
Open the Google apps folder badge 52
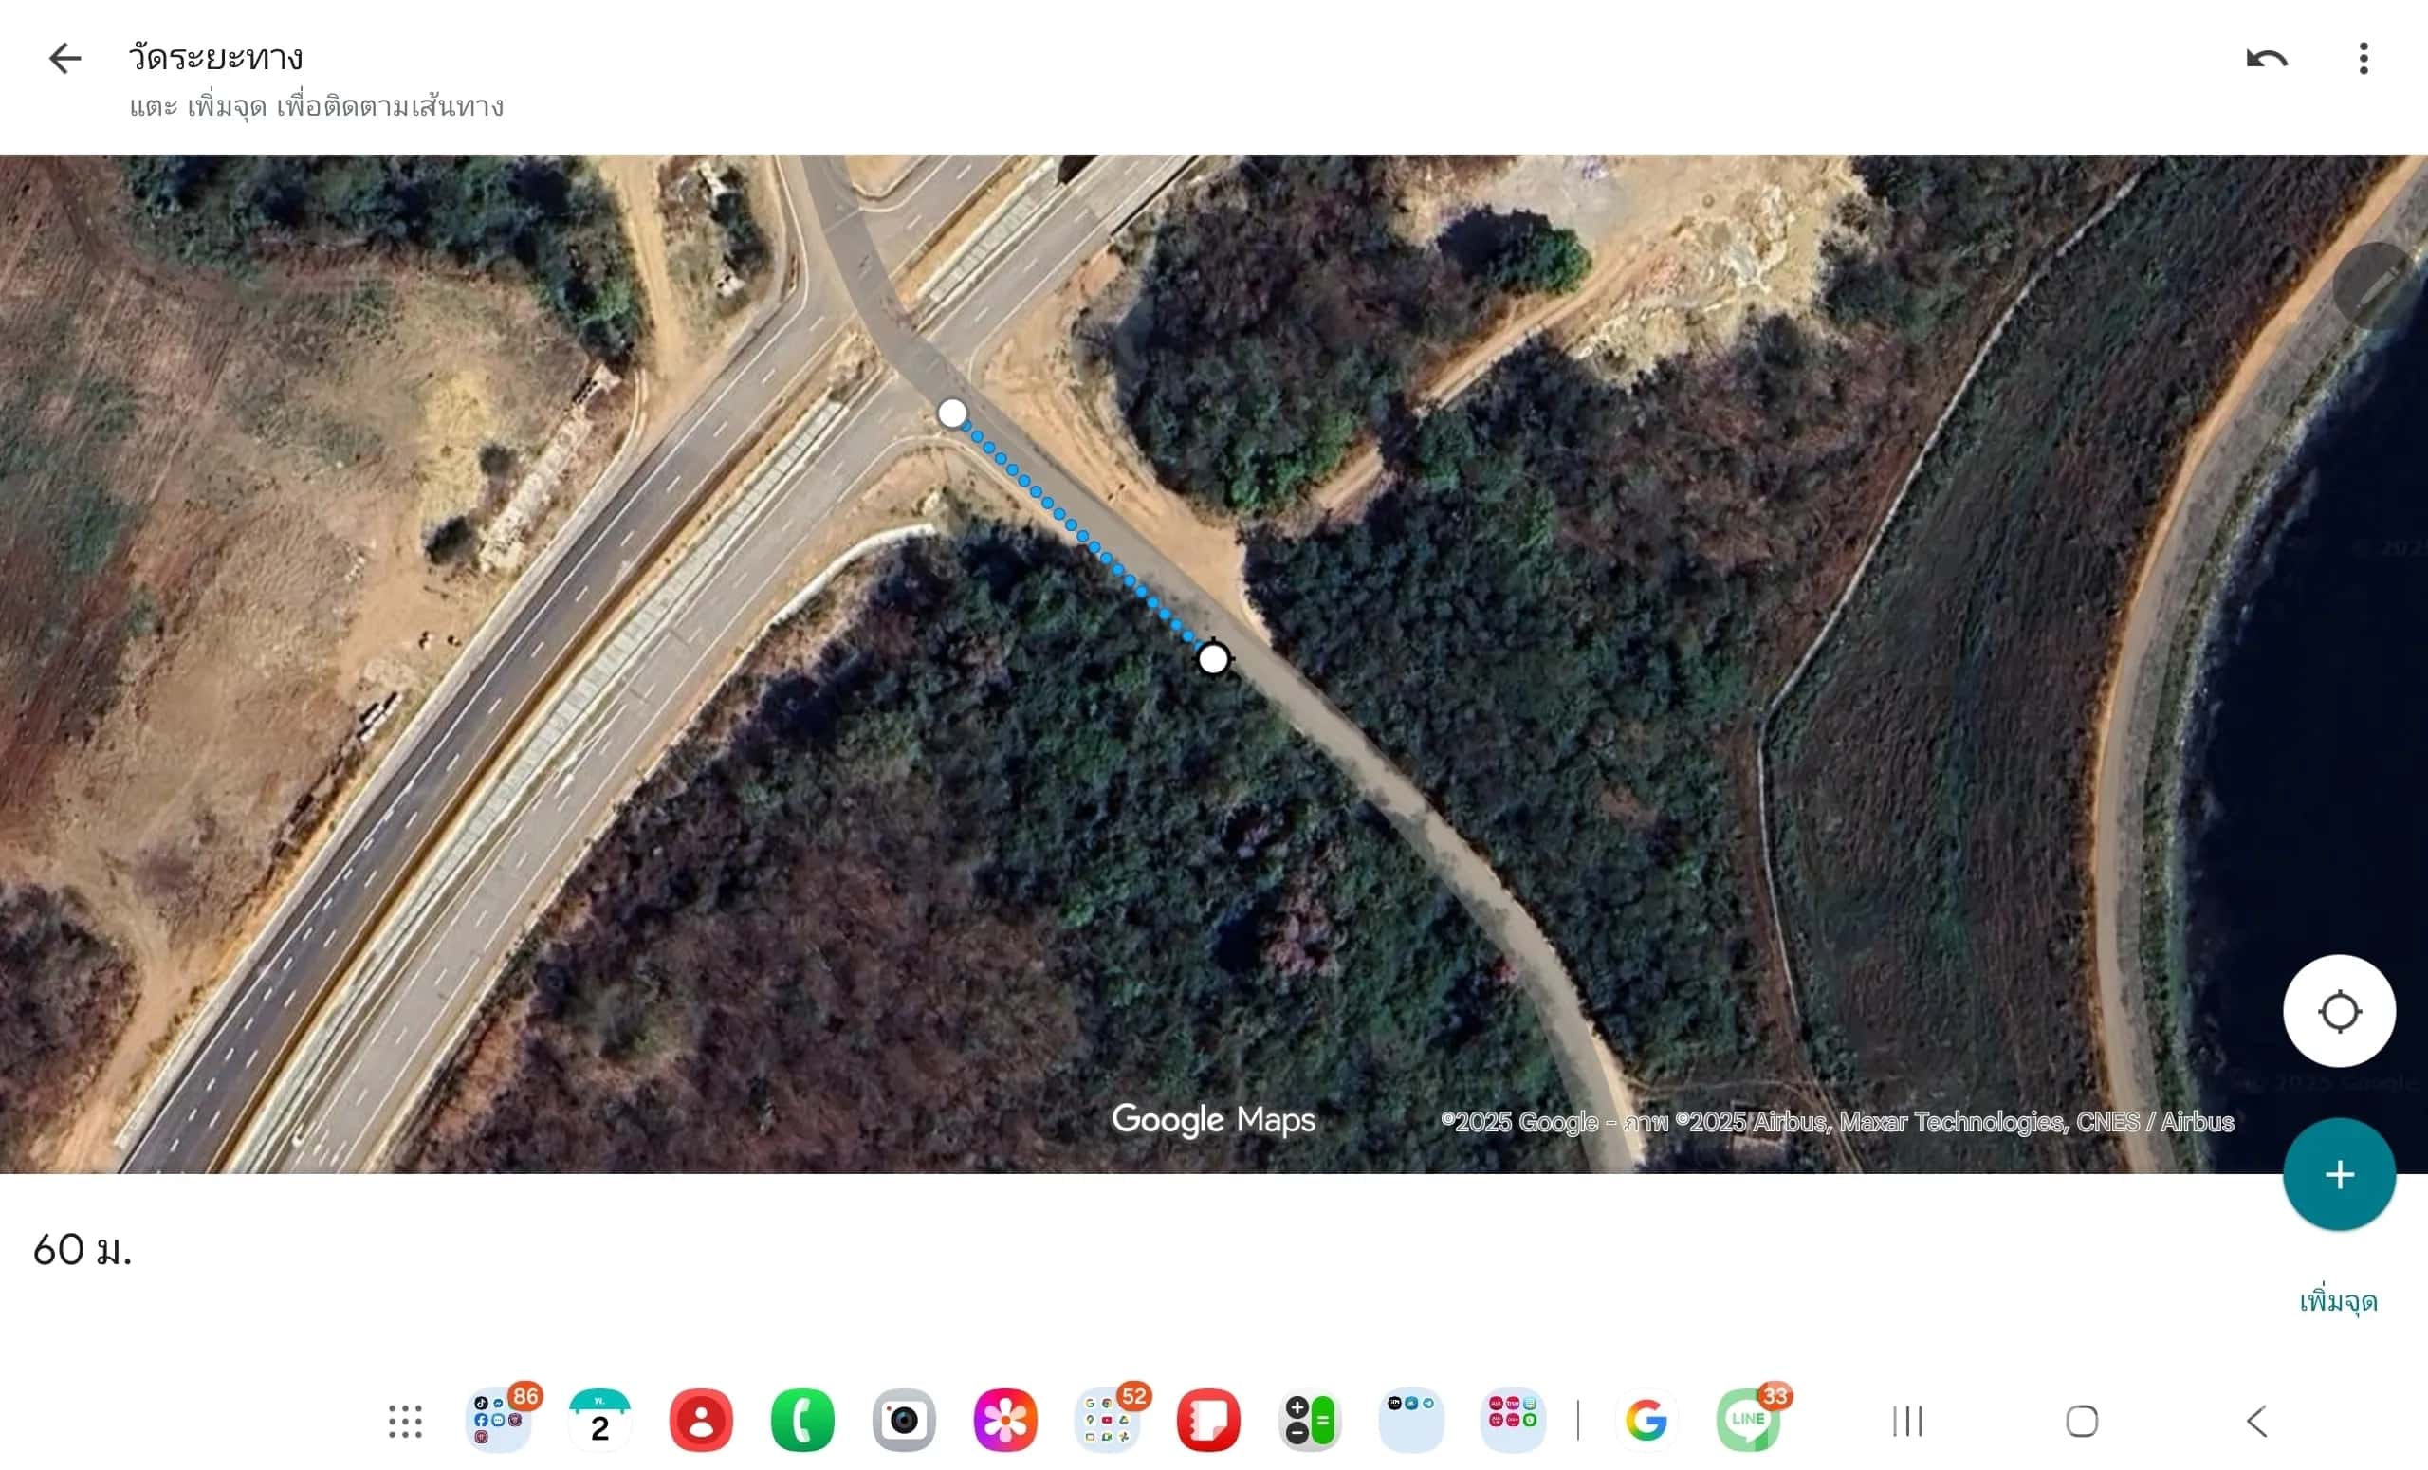[1107, 1421]
